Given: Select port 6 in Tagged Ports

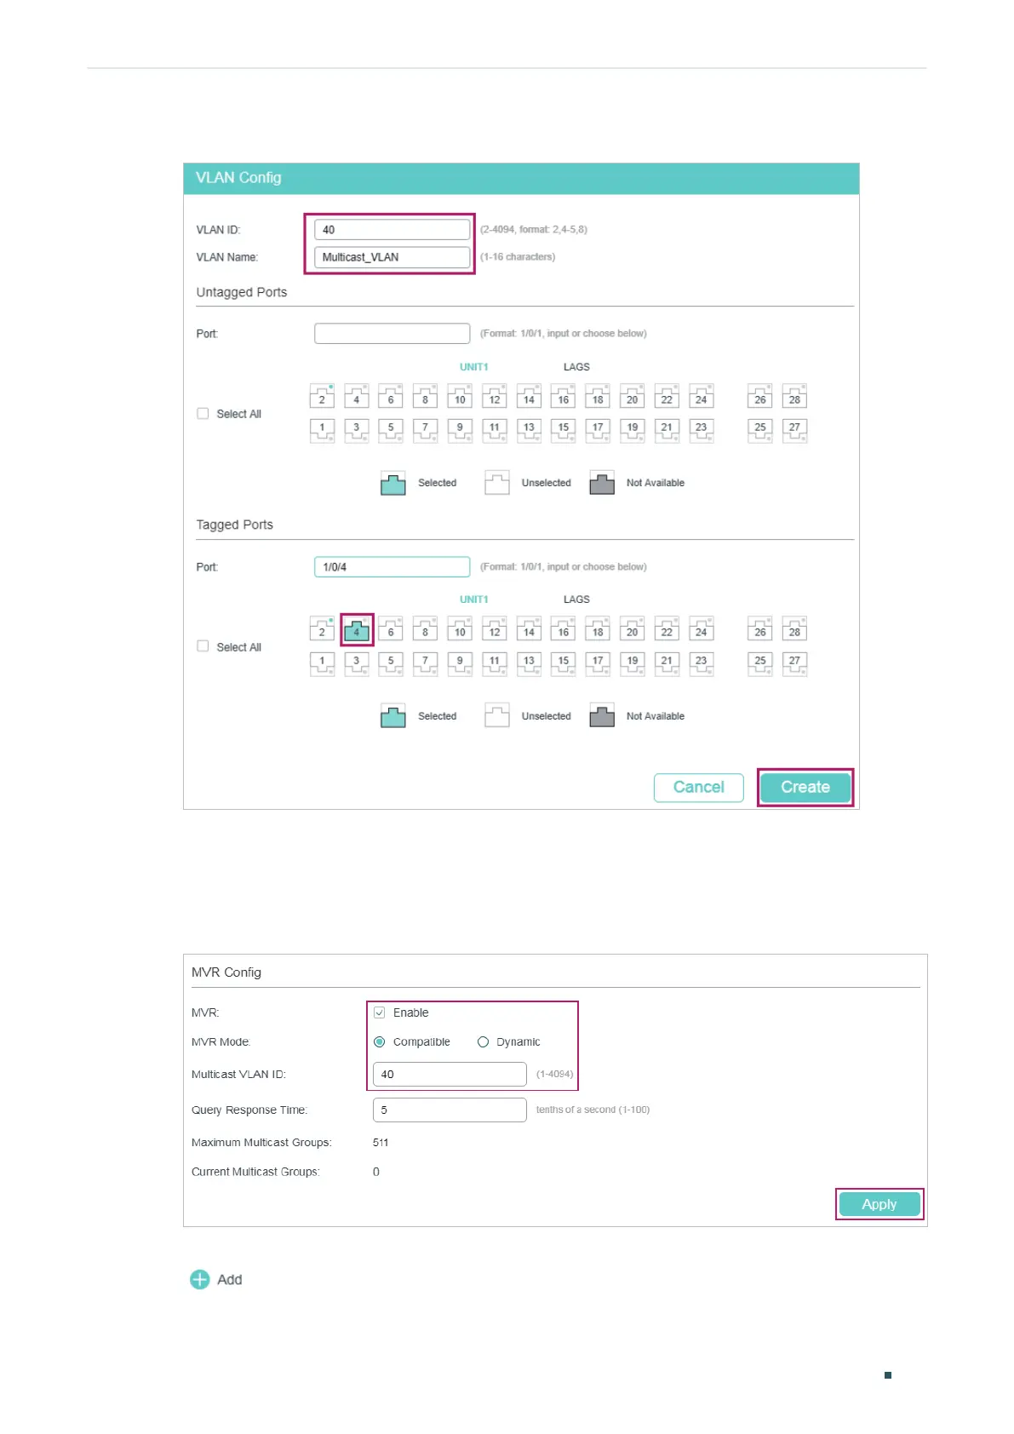Looking at the screenshot, I should [x=391, y=629].
